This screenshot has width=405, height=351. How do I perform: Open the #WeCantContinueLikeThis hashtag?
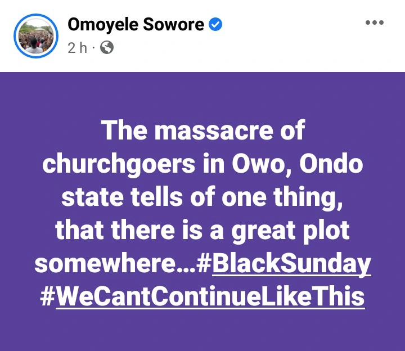(202, 296)
